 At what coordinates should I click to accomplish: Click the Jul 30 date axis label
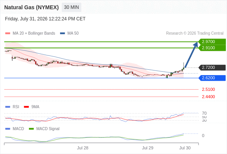click(185, 148)
